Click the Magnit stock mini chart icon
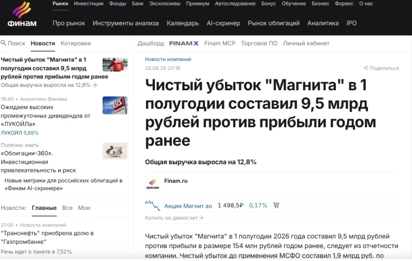 point(152,206)
